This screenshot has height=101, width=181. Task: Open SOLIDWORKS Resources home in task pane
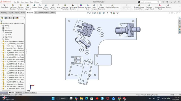click(180, 18)
